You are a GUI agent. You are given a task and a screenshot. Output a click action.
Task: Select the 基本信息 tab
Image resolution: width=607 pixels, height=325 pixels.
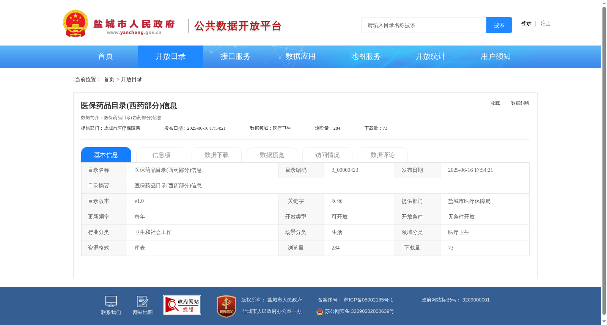[106, 155]
